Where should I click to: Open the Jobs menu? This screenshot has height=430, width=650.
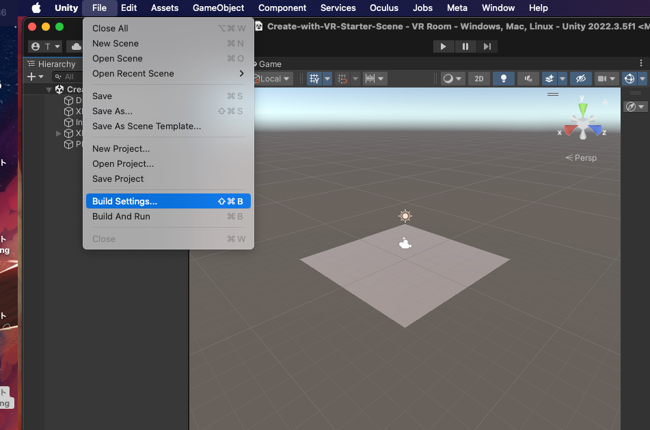pos(422,8)
